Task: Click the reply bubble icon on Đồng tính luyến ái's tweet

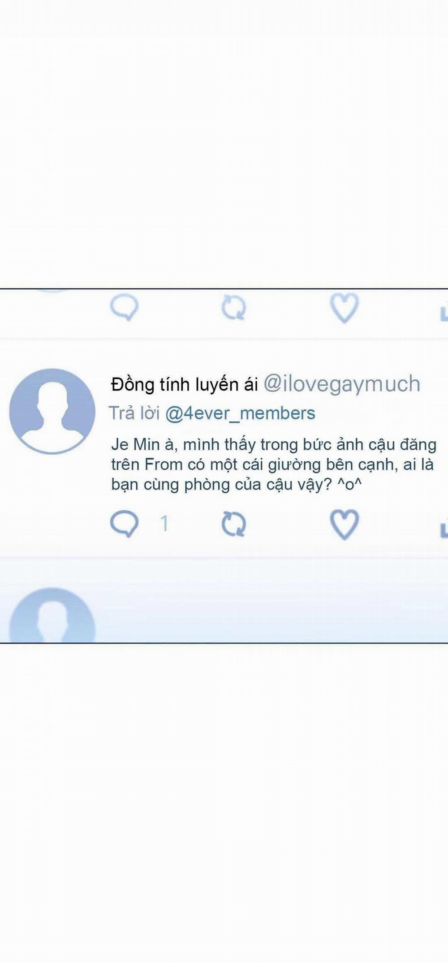Action: tap(124, 524)
